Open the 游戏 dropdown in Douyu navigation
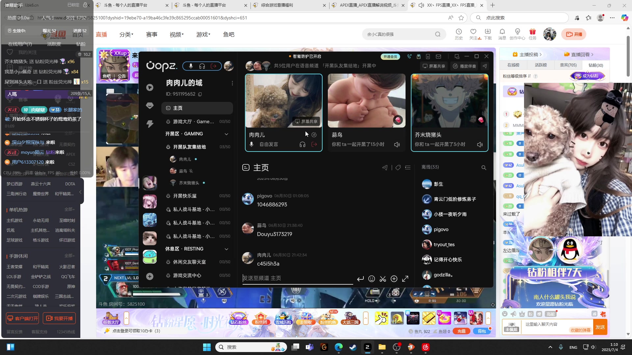The image size is (632, 355). click(203, 35)
